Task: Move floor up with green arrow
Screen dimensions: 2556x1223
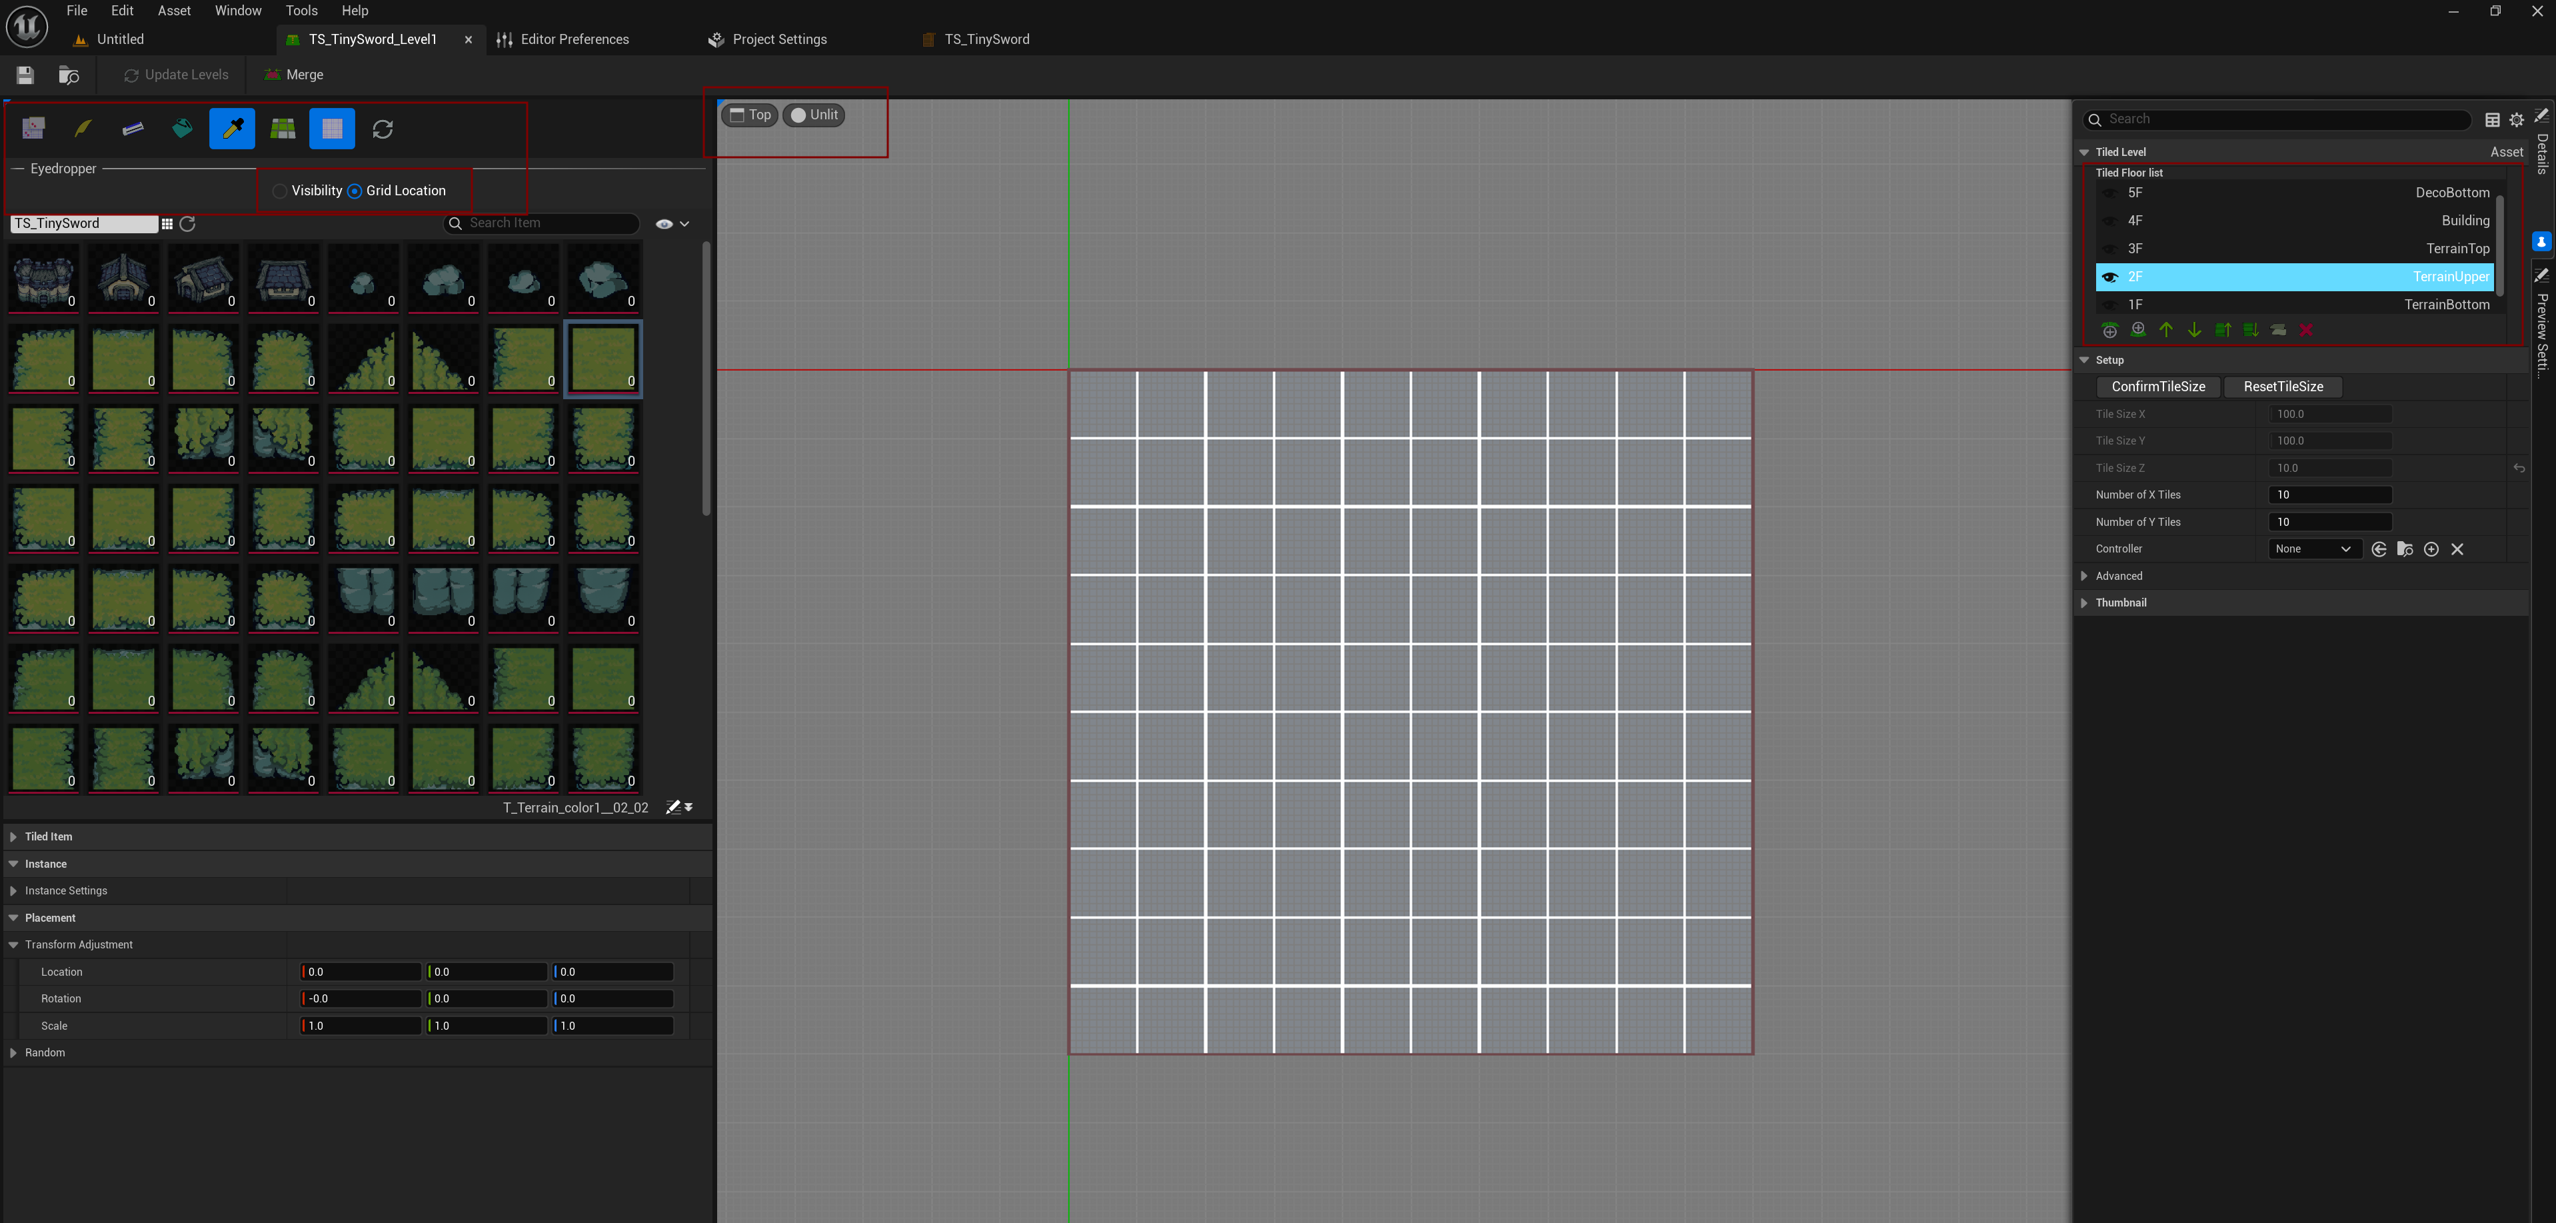Action: 2166,331
